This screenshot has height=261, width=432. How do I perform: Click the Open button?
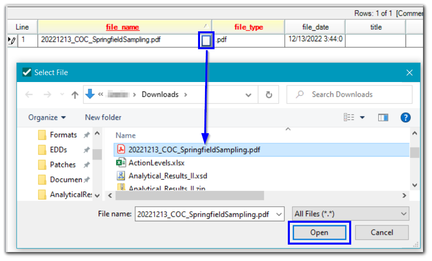coord(319,232)
